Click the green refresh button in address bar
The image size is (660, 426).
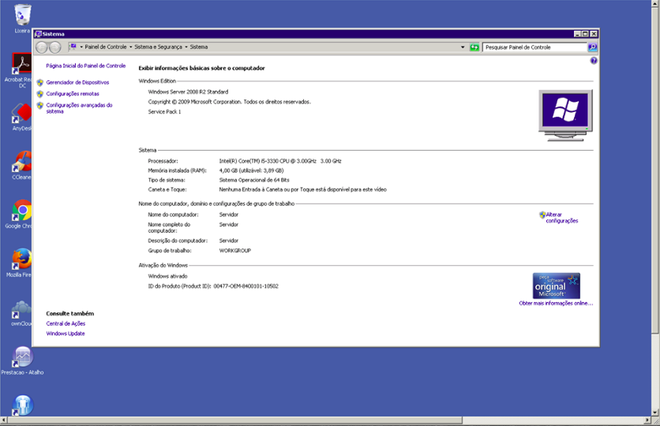pyautogui.click(x=474, y=47)
